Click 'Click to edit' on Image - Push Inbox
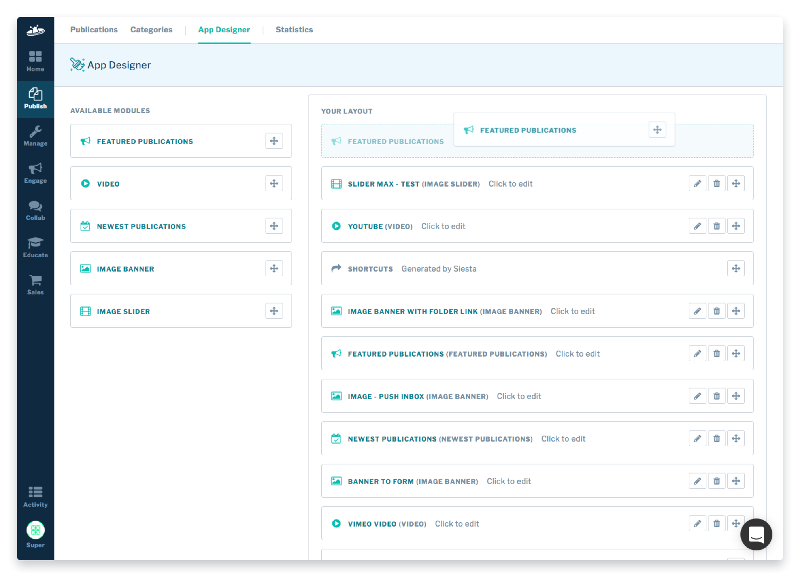 [519, 396]
